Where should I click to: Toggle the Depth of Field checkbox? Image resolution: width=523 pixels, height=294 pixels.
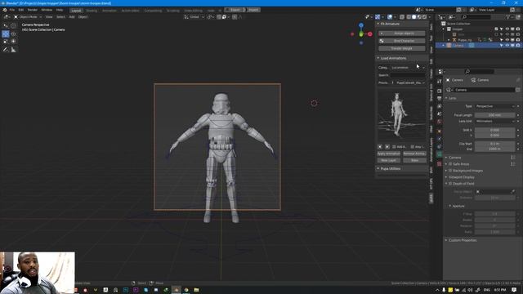coord(450,184)
